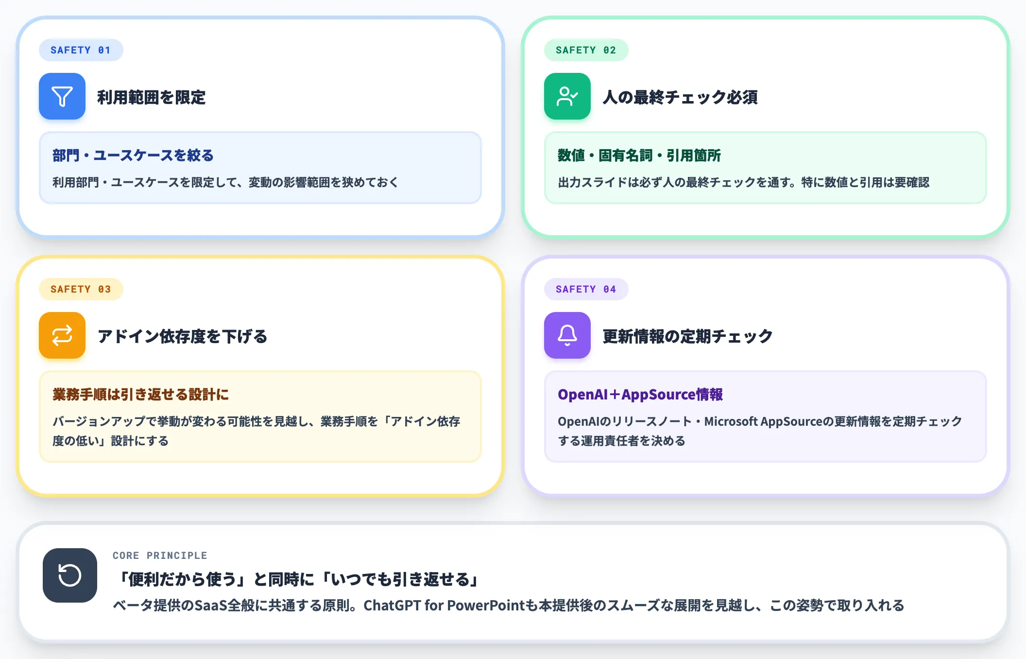Select the SAFETY 02 badge
Screen dimensions: 1026x659
(x=586, y=50)
